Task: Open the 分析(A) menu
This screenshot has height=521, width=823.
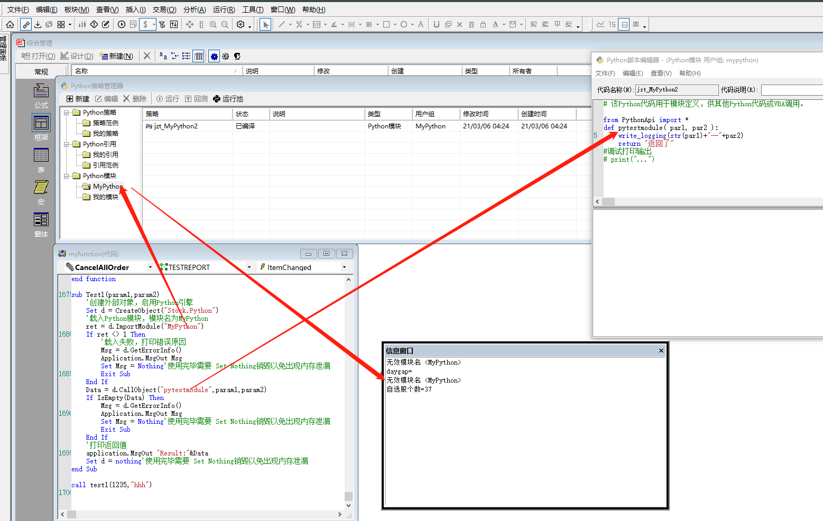Action: click(195, 10)
